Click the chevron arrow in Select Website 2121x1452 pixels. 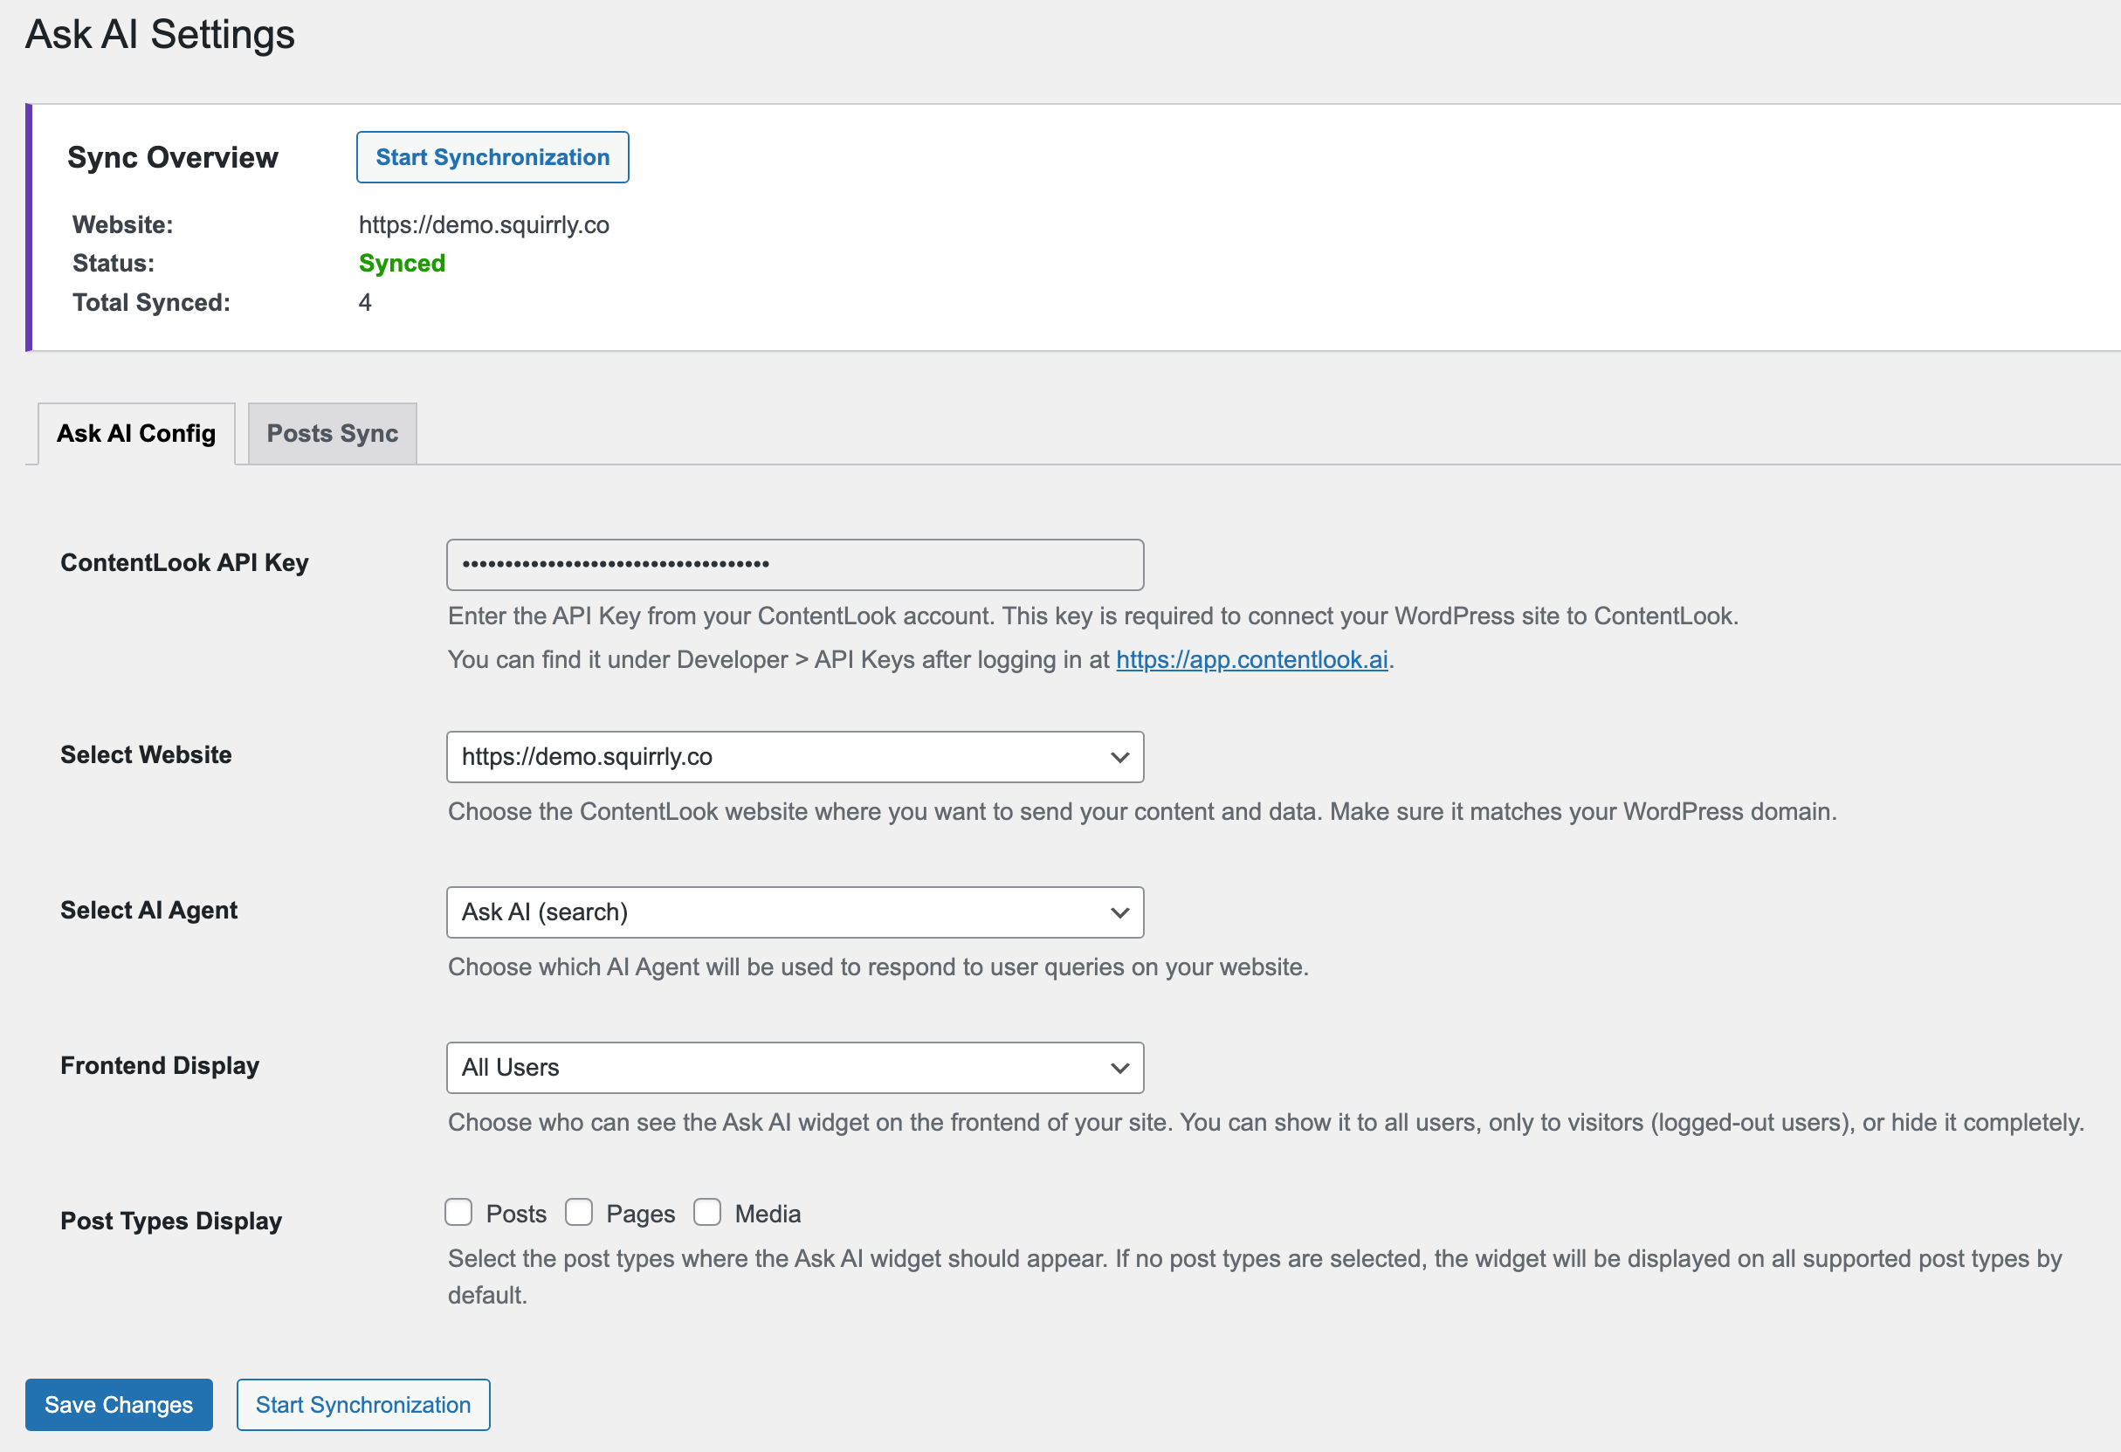tap(1119, 758)
